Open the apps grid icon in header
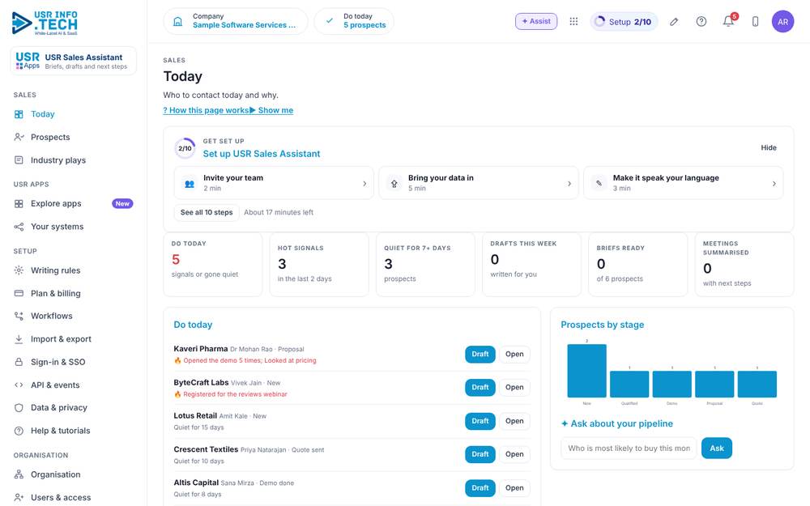 (573, 21)
